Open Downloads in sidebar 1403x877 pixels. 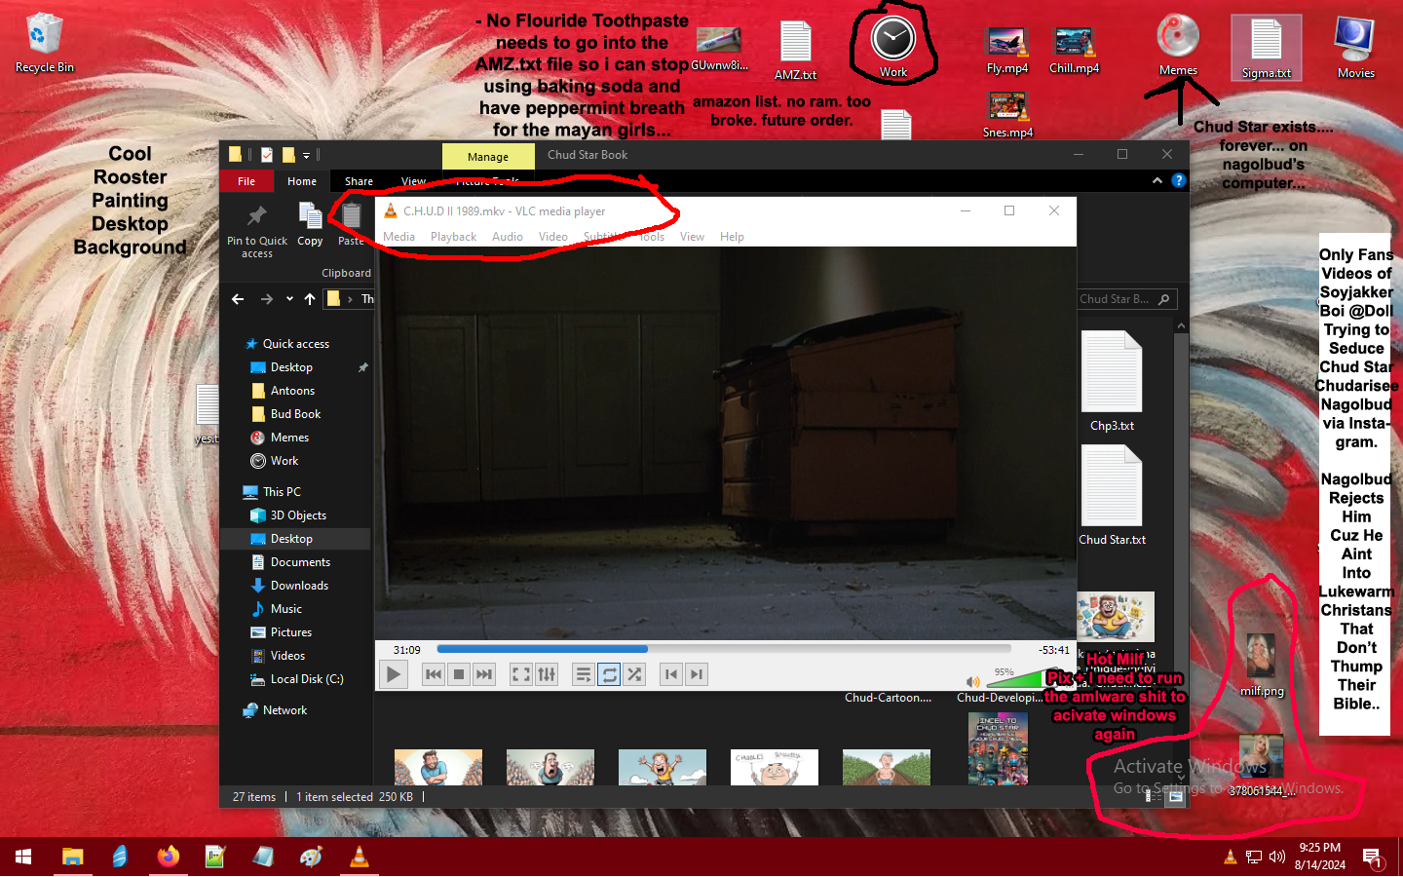coord(299,586)
